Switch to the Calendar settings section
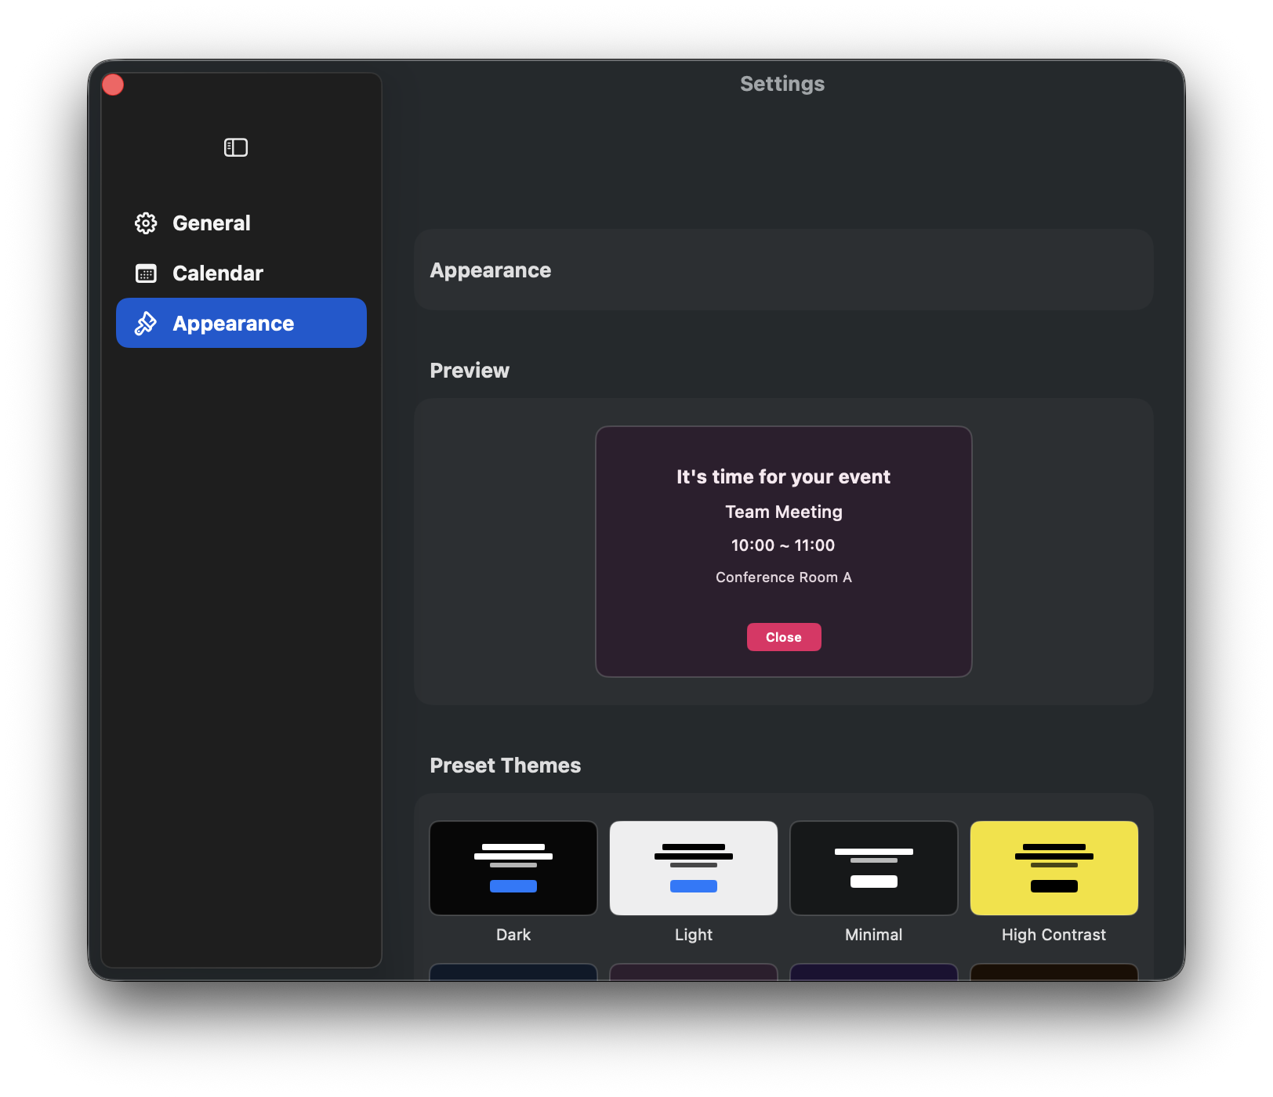The height and width of the screenshot is (1097, 1273). tap(217, 273)
